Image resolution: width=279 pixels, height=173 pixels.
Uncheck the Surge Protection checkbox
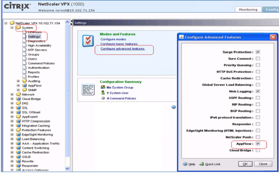point(258,52)
